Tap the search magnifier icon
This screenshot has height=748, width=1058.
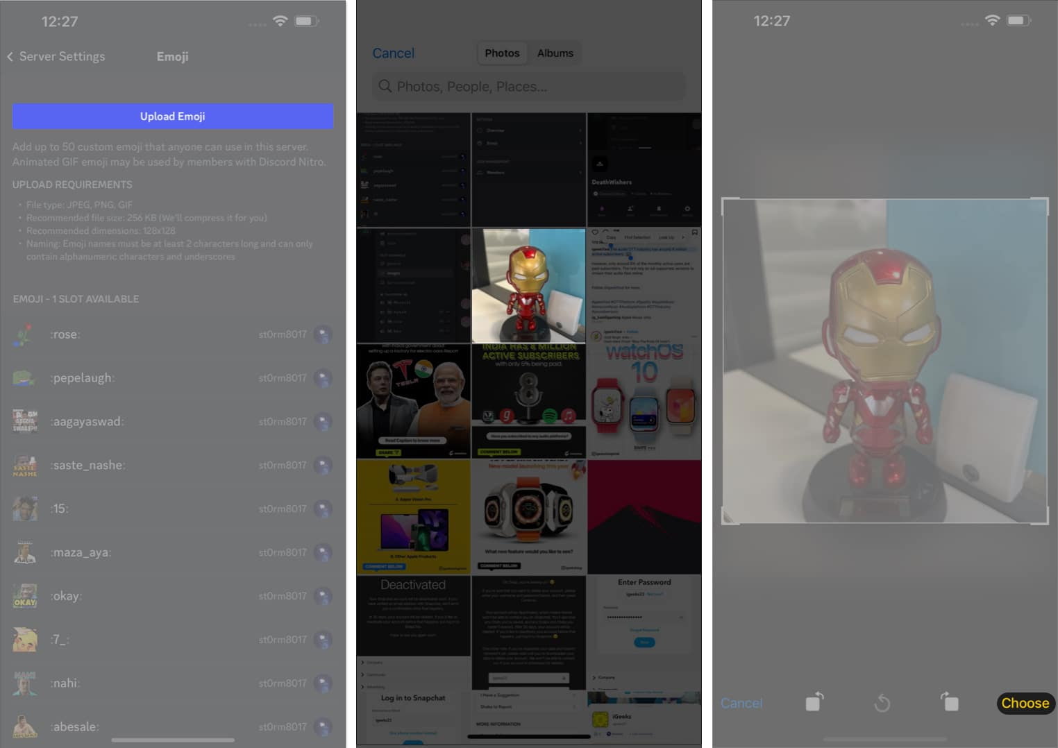click(x=385, y=86)
